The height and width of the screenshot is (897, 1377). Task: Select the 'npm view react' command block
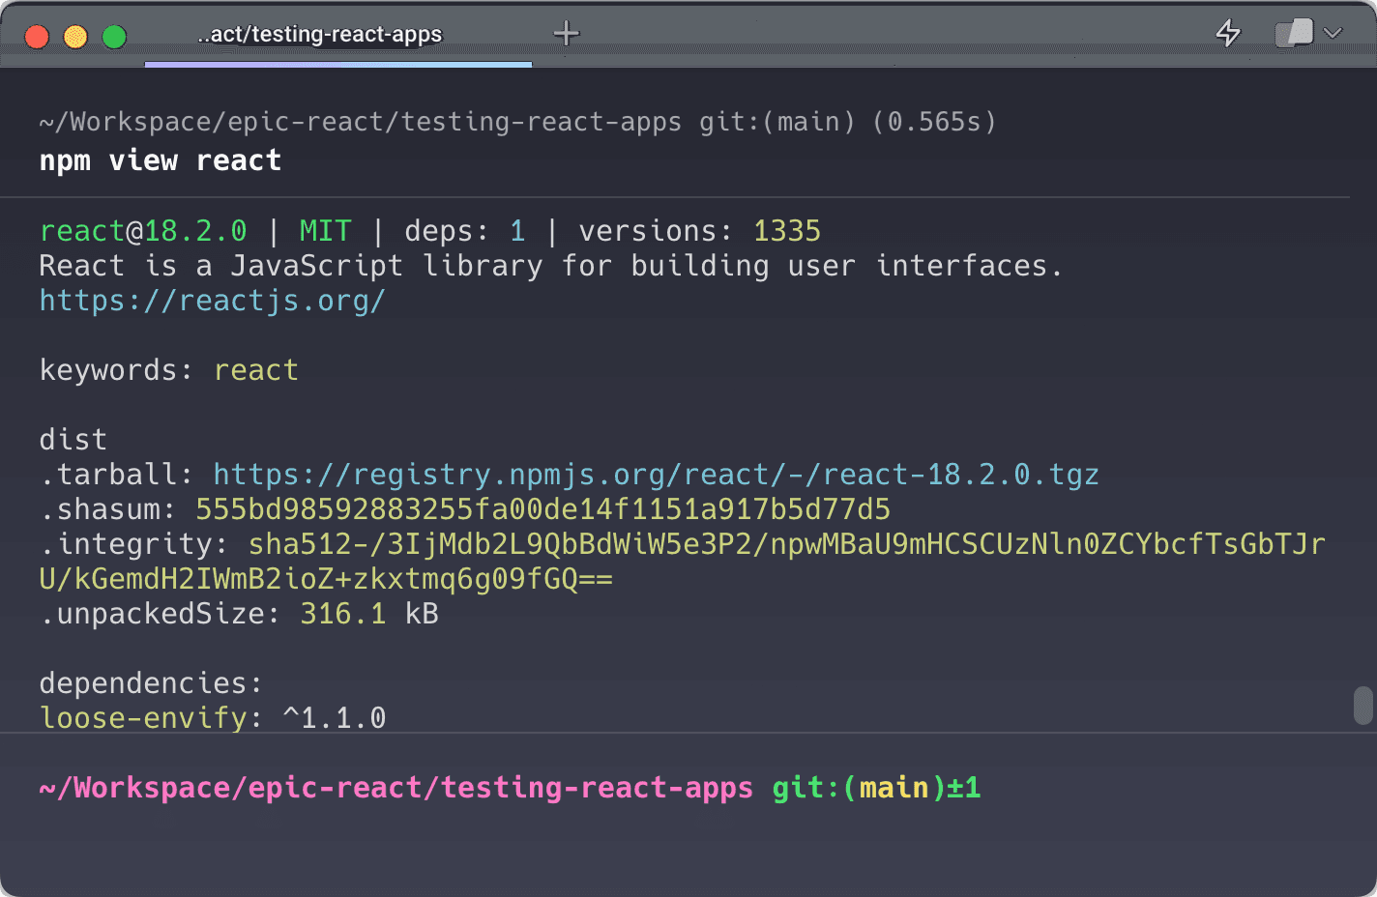coord(161,160)
